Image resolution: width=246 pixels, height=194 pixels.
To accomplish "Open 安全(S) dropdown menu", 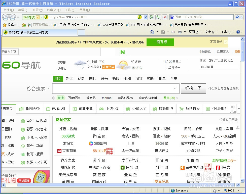I will click(211, 32).
